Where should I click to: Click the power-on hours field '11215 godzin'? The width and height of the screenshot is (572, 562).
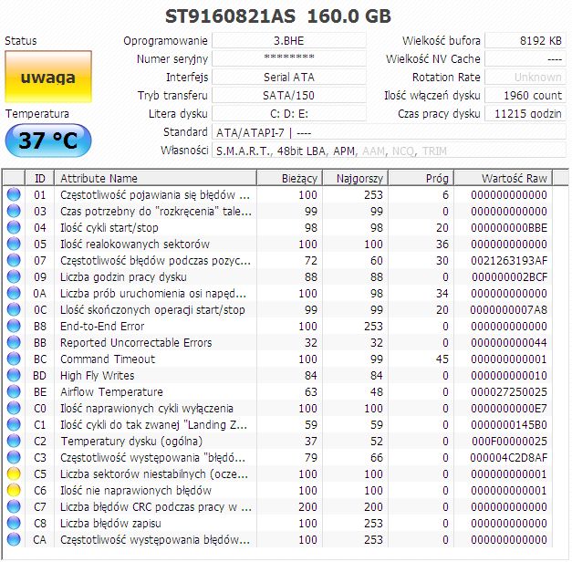(x=525, y=113)
